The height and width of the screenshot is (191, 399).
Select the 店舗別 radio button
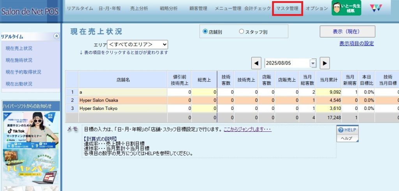click(205, 32)
